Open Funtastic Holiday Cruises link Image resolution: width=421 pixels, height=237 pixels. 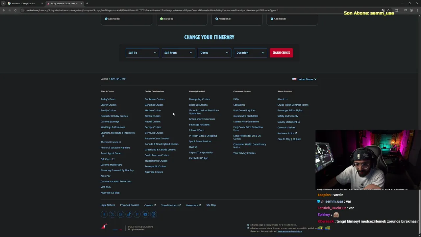[x=114, y=116]
